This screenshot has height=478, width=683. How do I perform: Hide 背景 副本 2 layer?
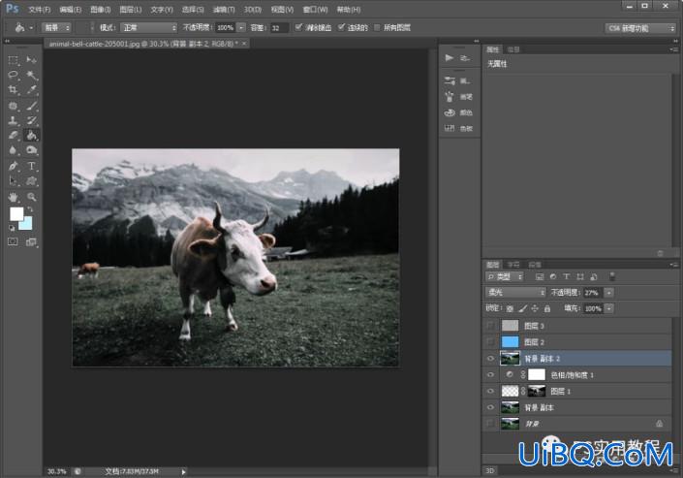(x=490, y=358)
